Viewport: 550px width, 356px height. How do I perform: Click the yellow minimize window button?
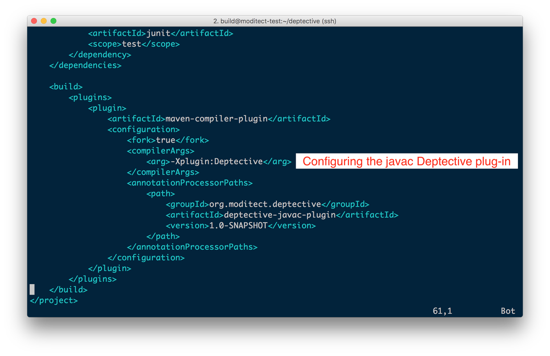[44, 21]
